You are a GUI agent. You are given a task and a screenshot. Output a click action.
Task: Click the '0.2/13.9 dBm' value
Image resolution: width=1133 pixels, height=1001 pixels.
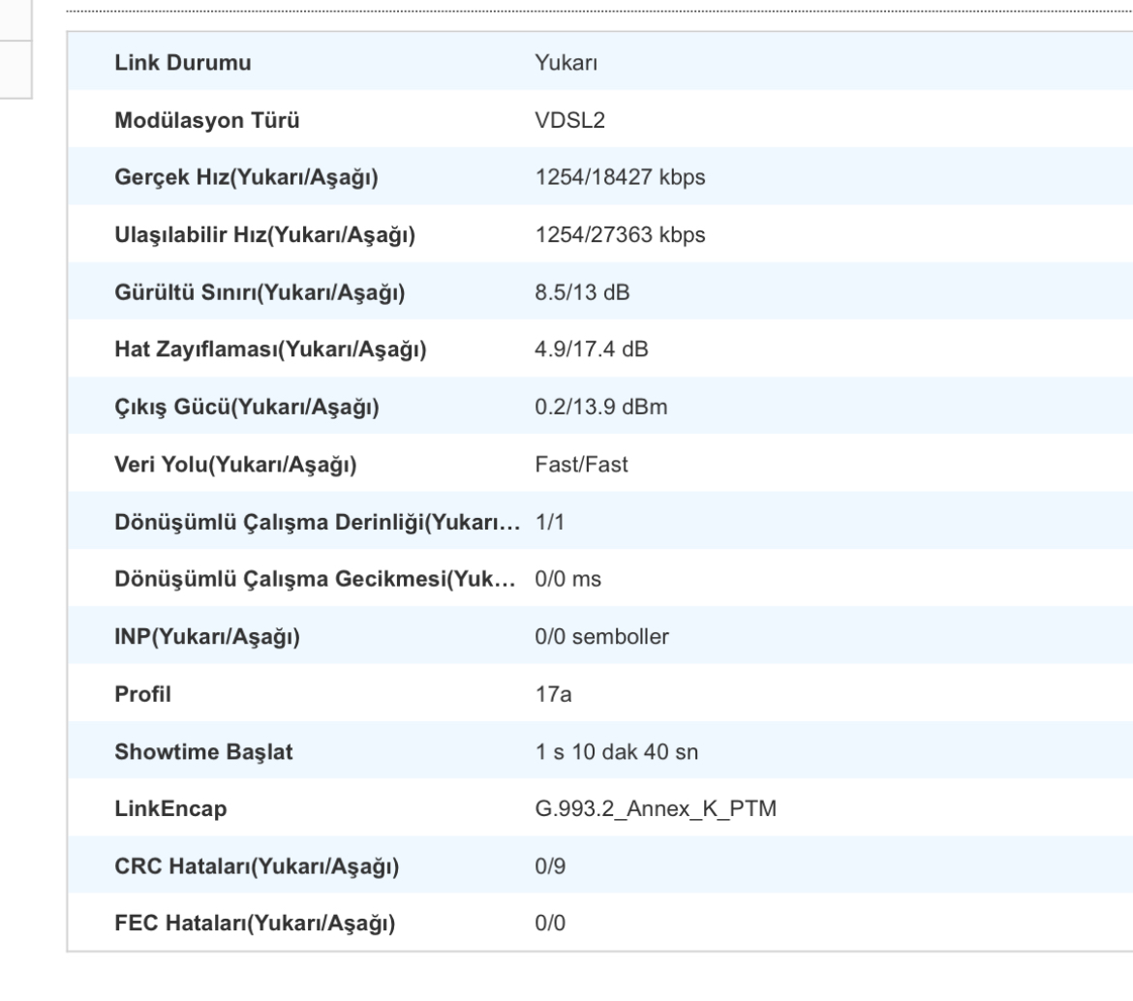pyautogui.click(x=600, y=408)
